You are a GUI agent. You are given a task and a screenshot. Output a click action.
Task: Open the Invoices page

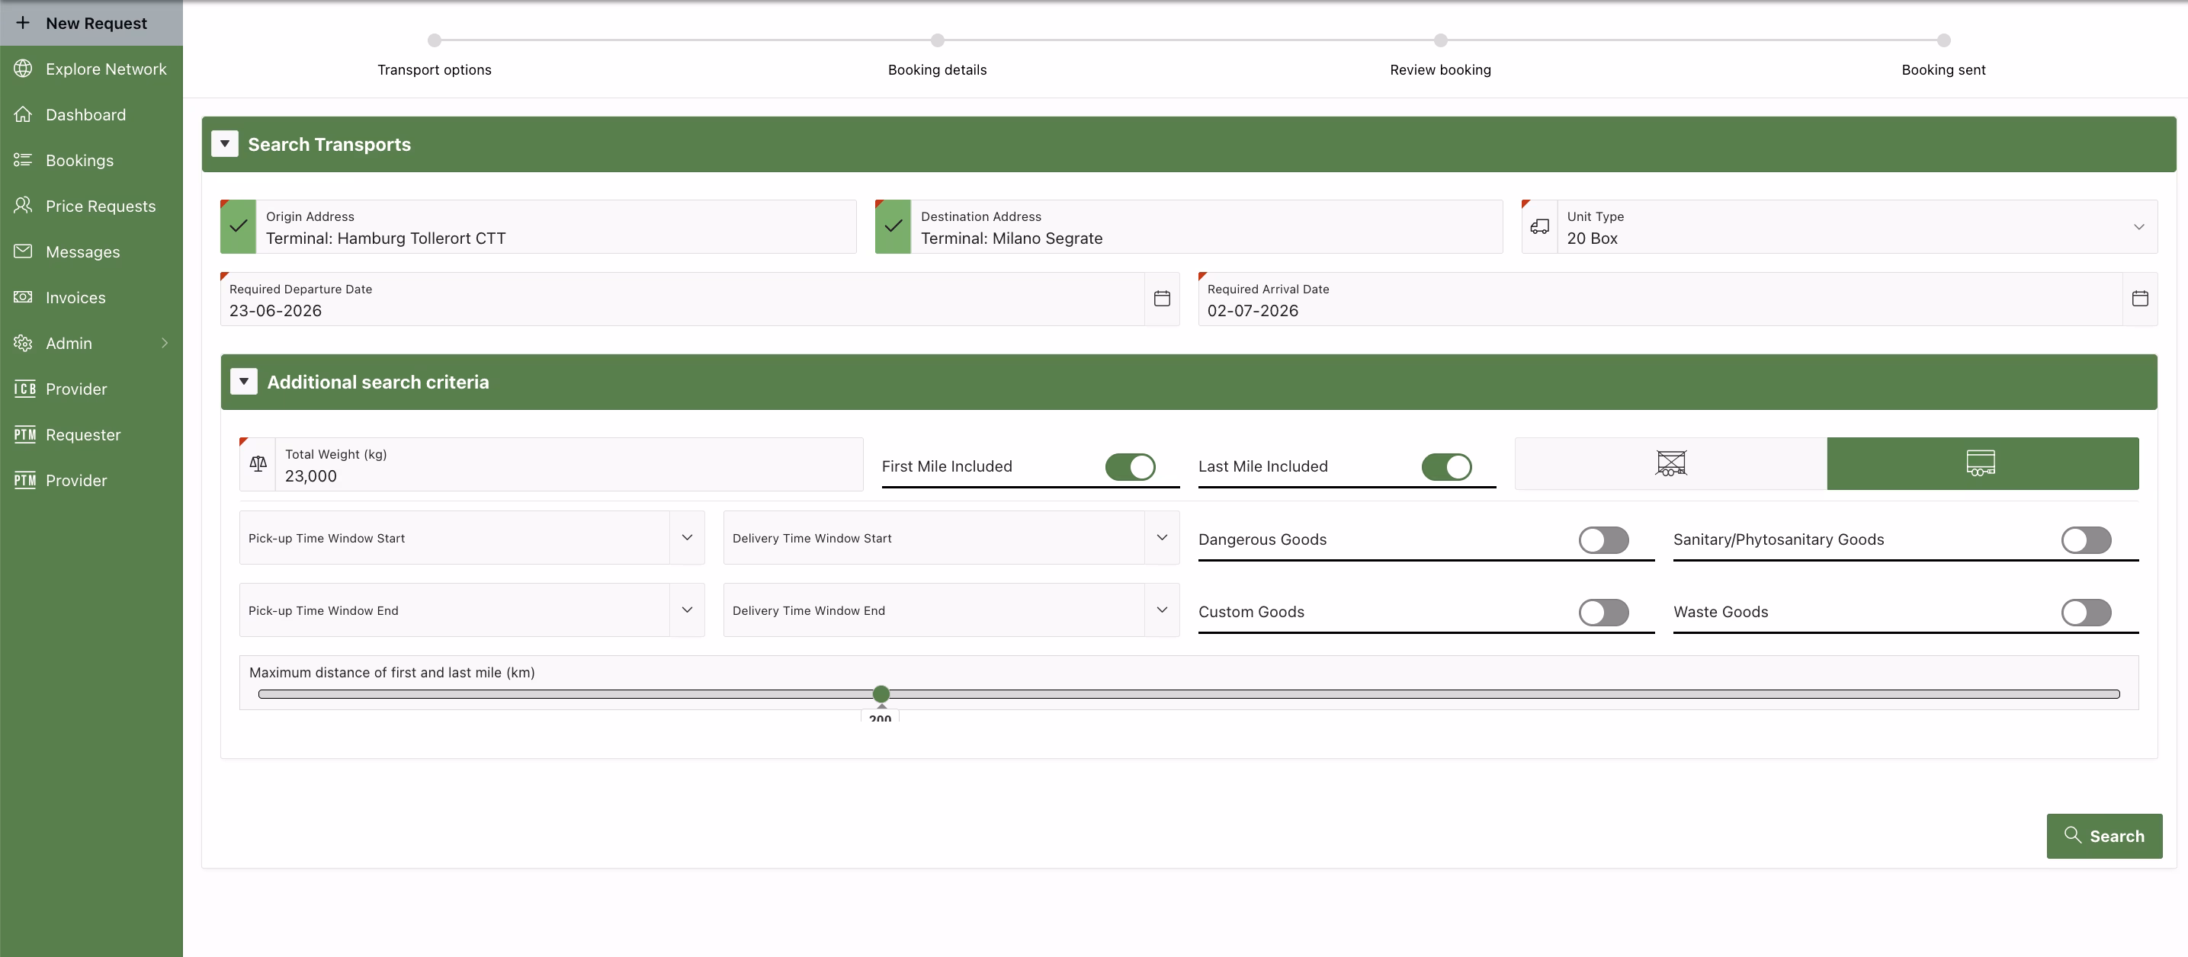91,297
